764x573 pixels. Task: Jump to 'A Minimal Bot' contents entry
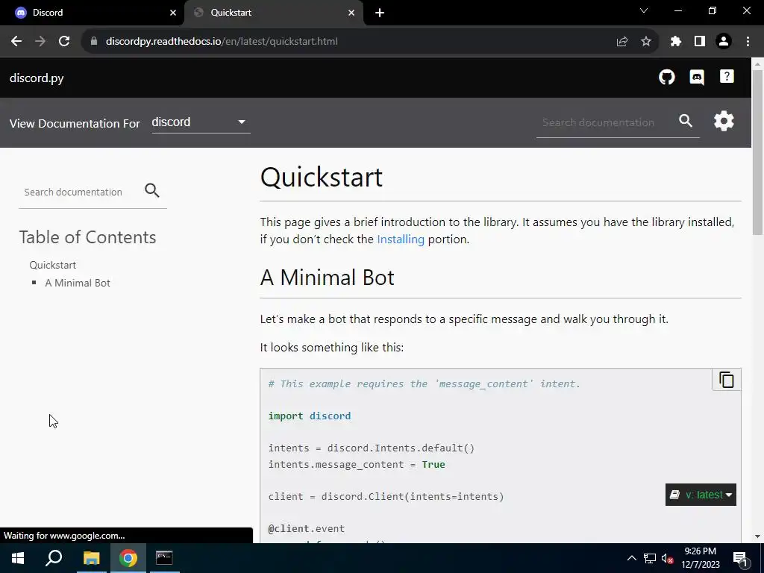(78, 283)
